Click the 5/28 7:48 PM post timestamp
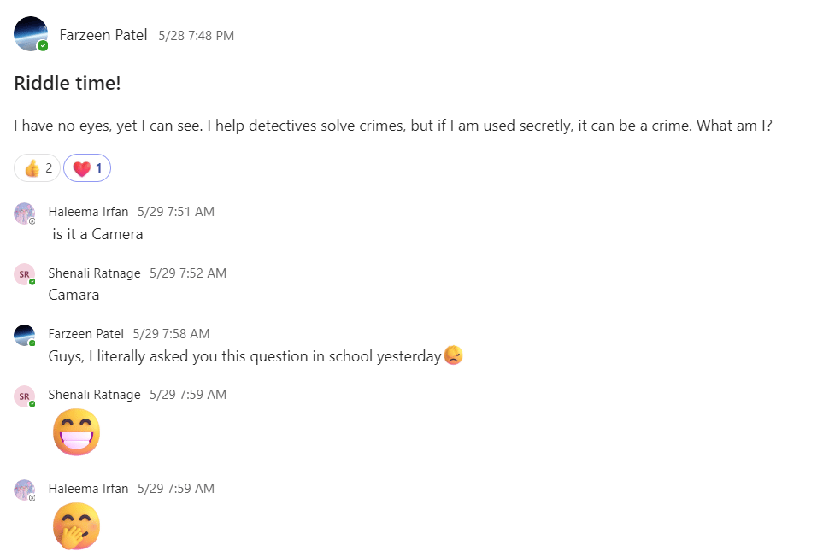The width and height of the screenshot is (835, 557). (196, 36)
